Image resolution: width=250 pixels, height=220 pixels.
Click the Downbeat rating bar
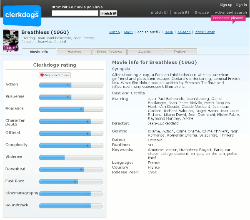point(71,170)
